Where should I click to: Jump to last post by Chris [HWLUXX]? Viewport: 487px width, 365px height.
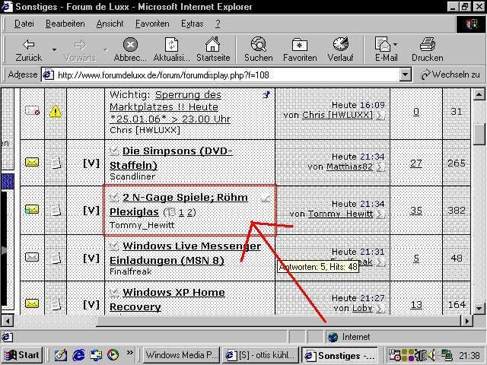[x=380, y=116]
